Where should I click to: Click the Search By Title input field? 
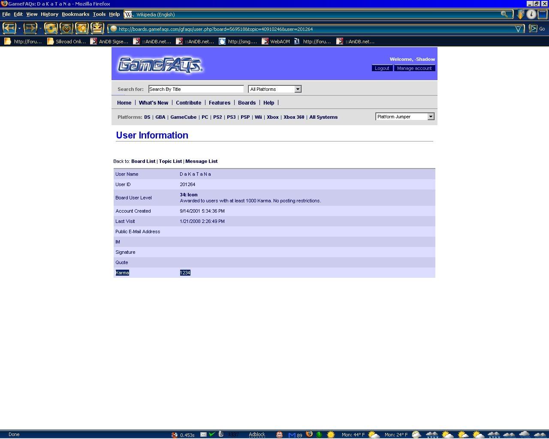pos(196,89)
